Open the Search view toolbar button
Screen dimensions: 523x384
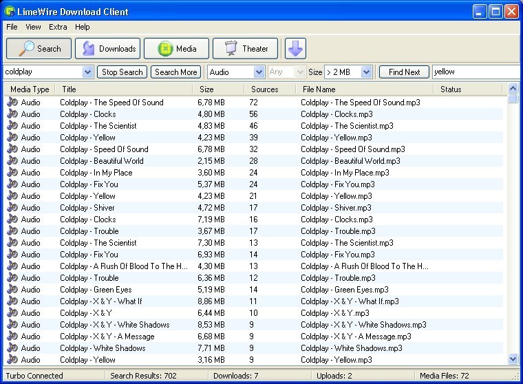(x=39, y=48)
